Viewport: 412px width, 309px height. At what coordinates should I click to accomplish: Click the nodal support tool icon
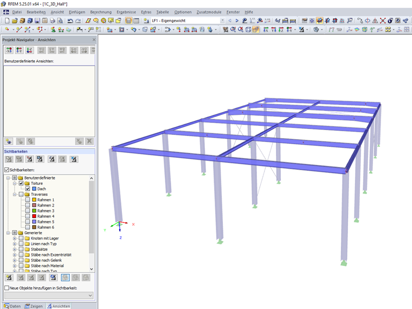[53, 29]
